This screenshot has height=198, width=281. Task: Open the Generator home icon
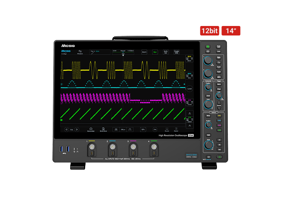[x=91, y=130]
